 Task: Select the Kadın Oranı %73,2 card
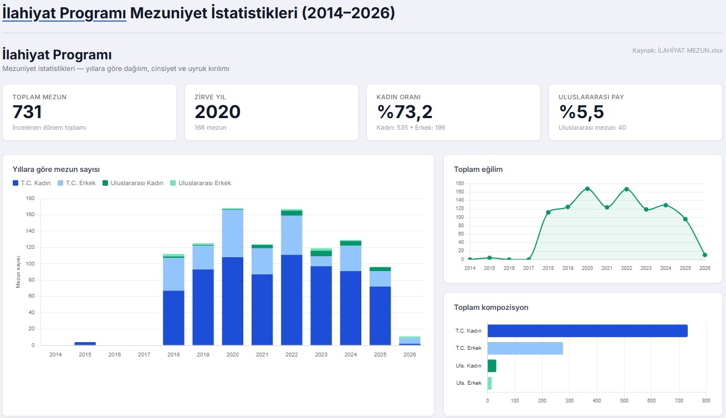(453, 113)
